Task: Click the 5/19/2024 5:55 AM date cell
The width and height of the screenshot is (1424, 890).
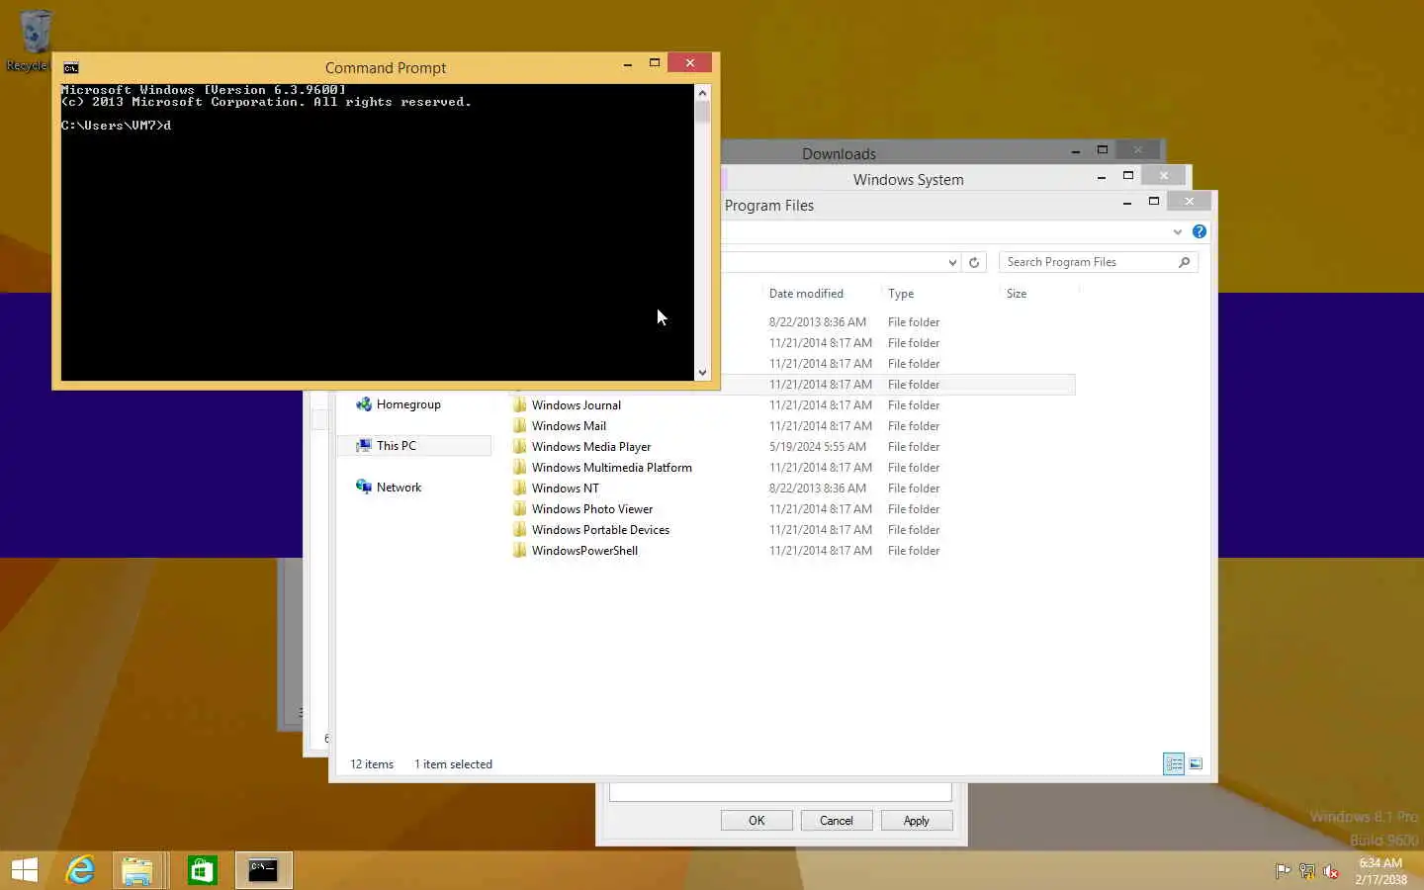Action: tap(818, 447)
